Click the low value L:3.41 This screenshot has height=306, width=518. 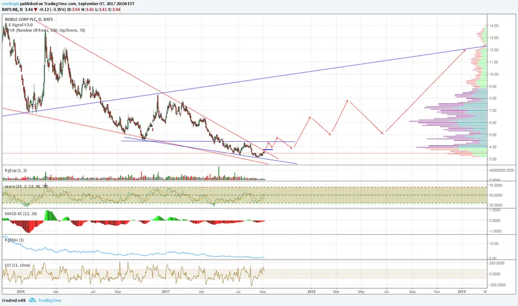pyautogui.click(x=101, y=9)
